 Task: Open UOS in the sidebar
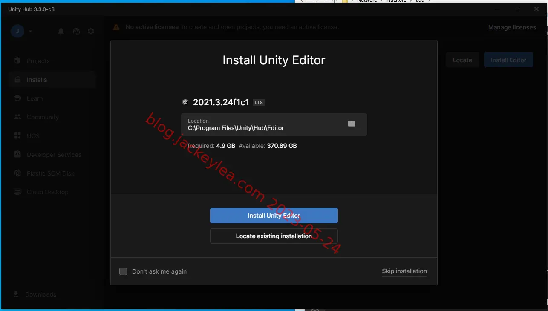[52, 136]
